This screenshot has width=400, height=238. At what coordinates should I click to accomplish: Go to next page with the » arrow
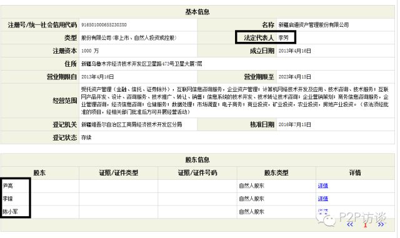[381, 224]
